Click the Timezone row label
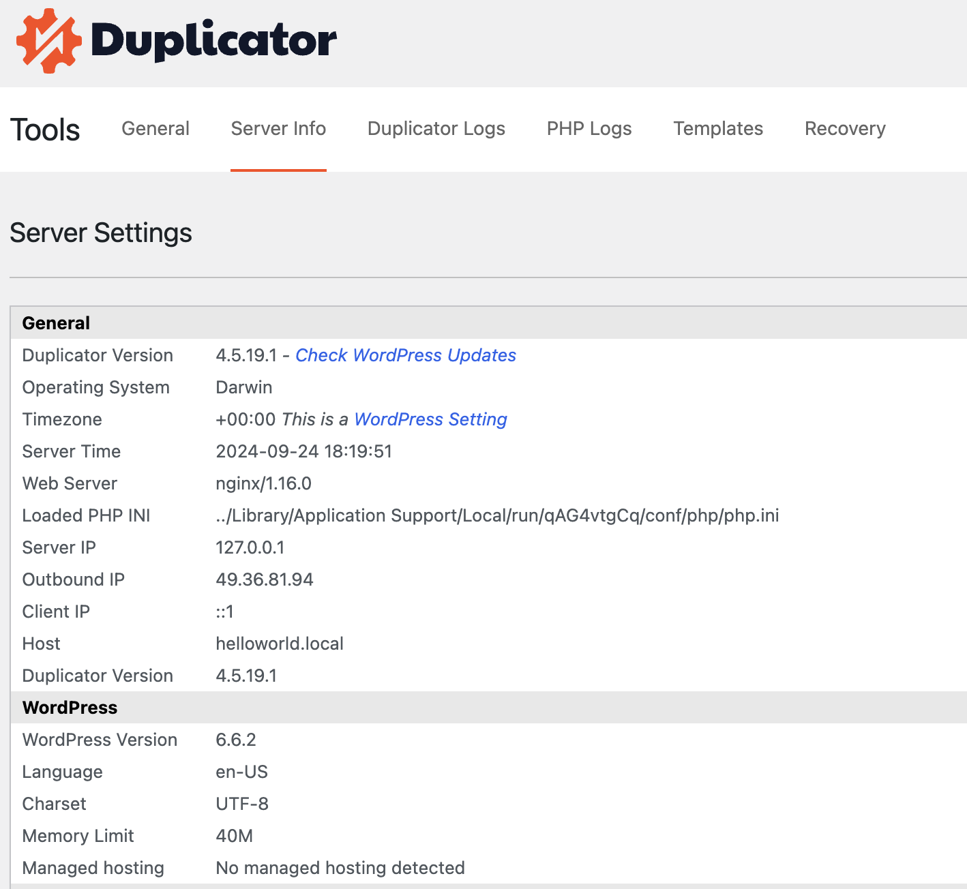Image resolution: width=967 pixels, height=889 pixels. coord(62,419)
